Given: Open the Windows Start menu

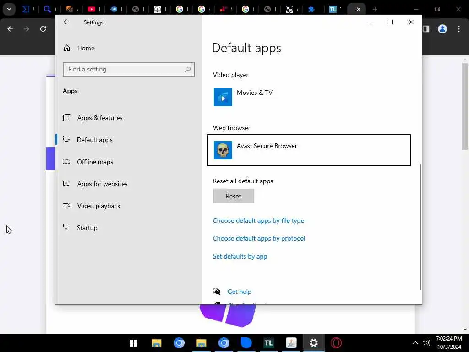Looking at the screenshot, I should tap(133, 343).
